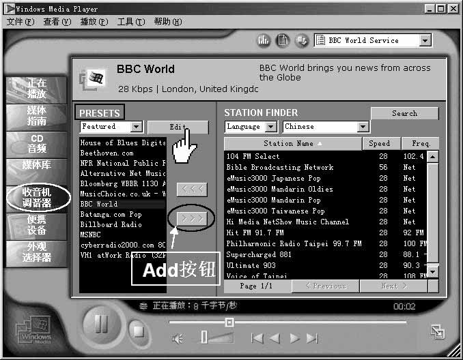Stop the radio stream
This screenshot has width=463, height=360.
pos(138,331)
